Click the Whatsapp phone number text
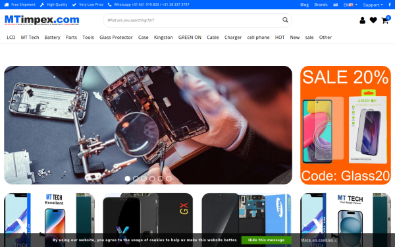The image size is (395, 247). point(151,5)
